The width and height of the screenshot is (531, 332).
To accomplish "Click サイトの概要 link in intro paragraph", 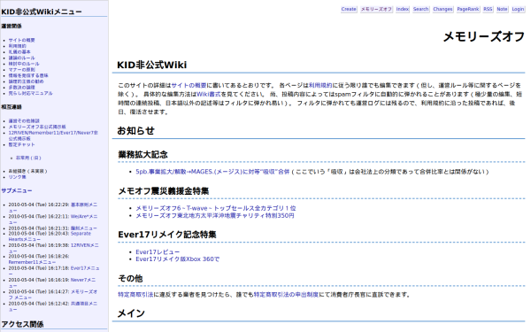I will (189, 85).
